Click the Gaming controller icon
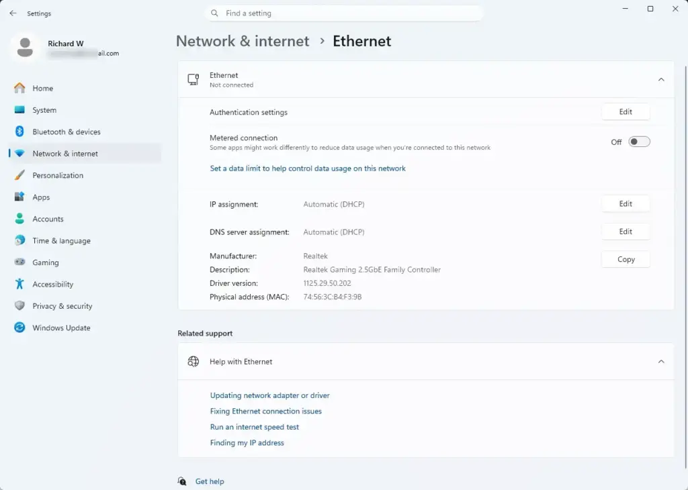This screenshot has height=490, width=688. (x=19, y=262)
